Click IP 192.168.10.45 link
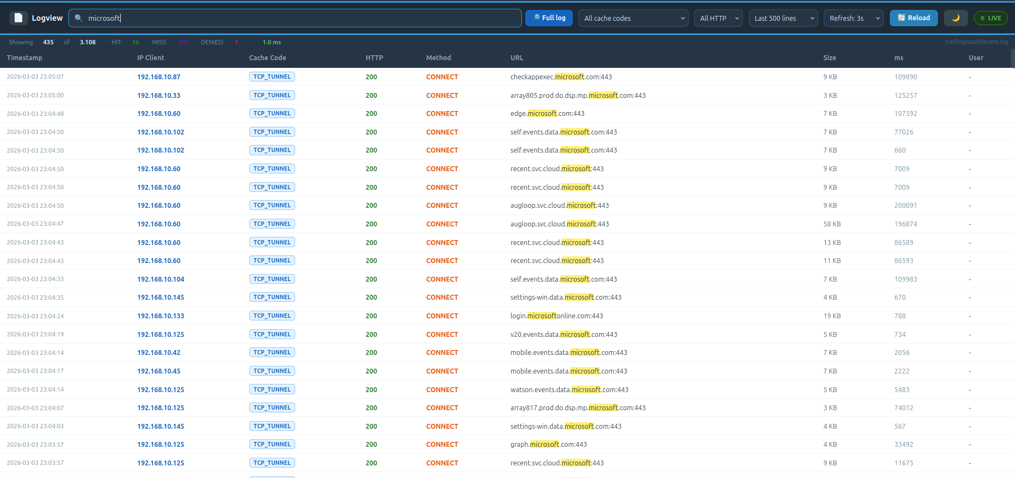 159,371
